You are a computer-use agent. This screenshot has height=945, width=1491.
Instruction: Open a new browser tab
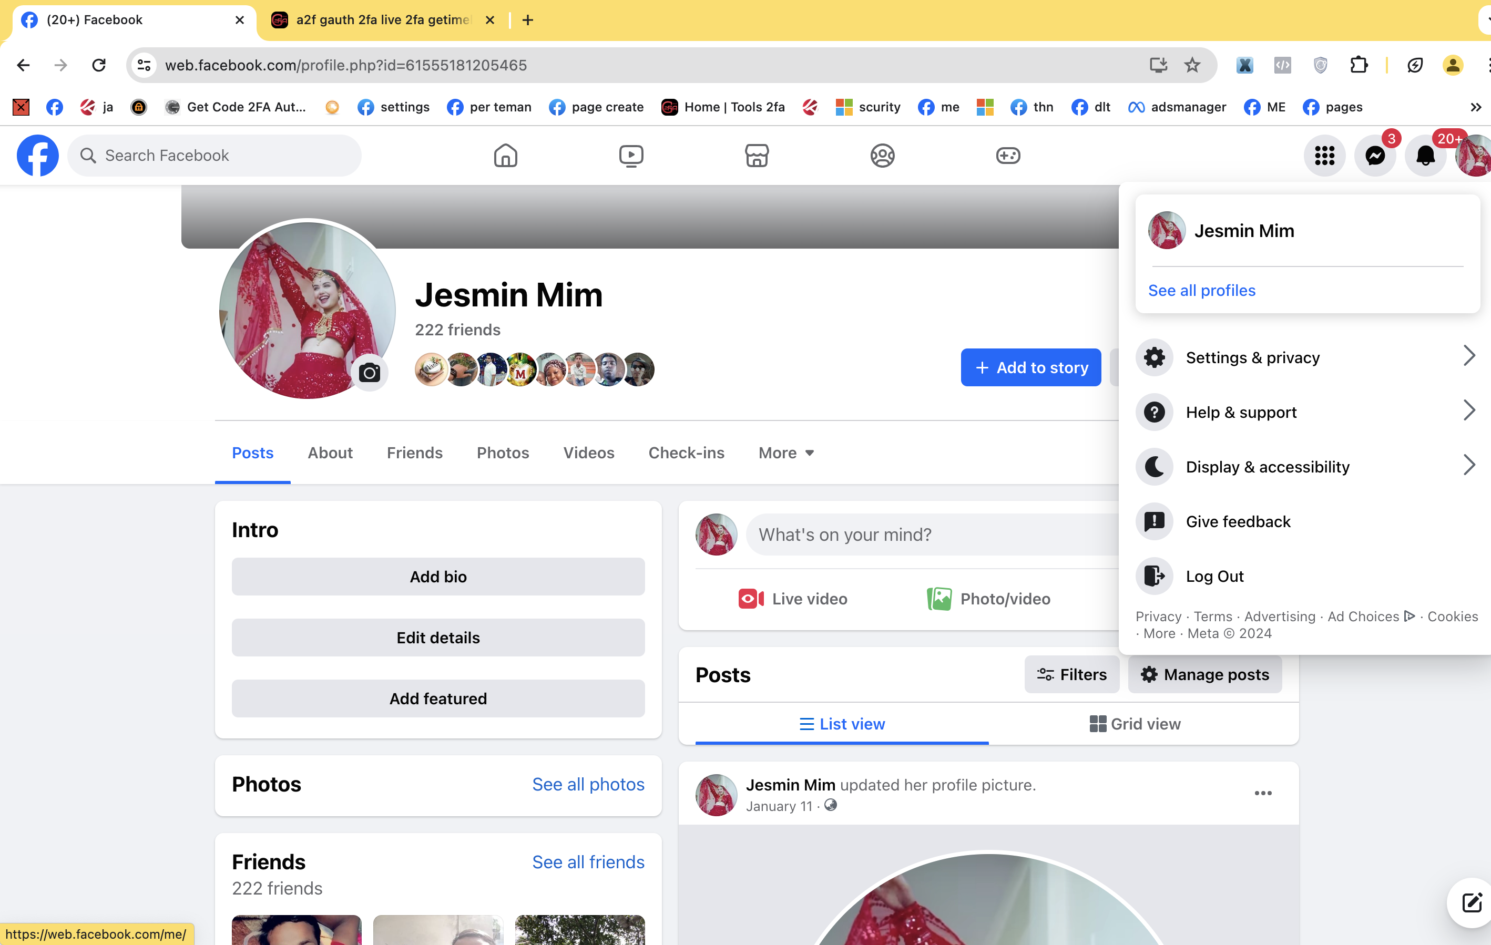[x=527, y=20]
